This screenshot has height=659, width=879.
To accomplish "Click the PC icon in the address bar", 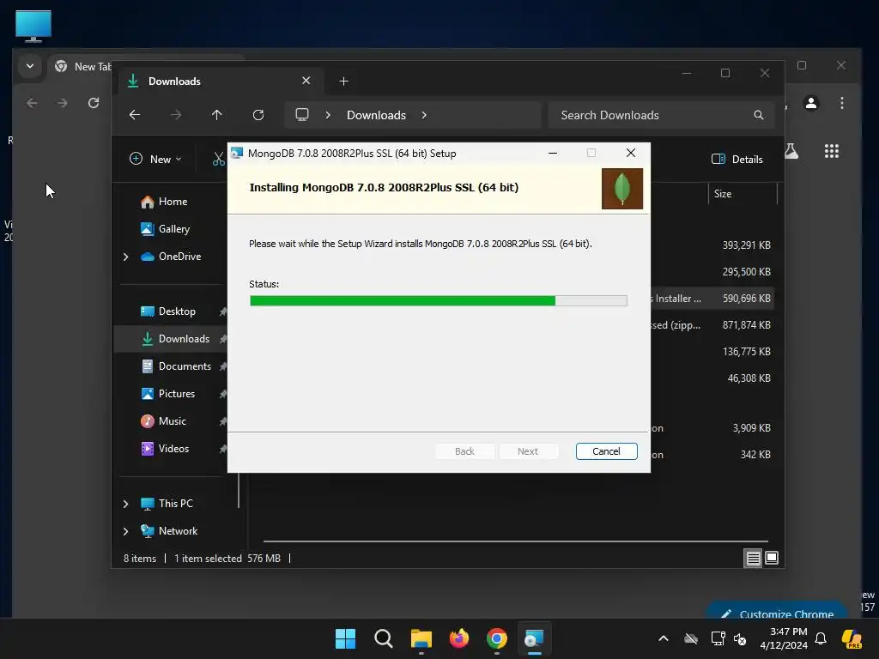I will pyautogui.click(x=302, y=115).
